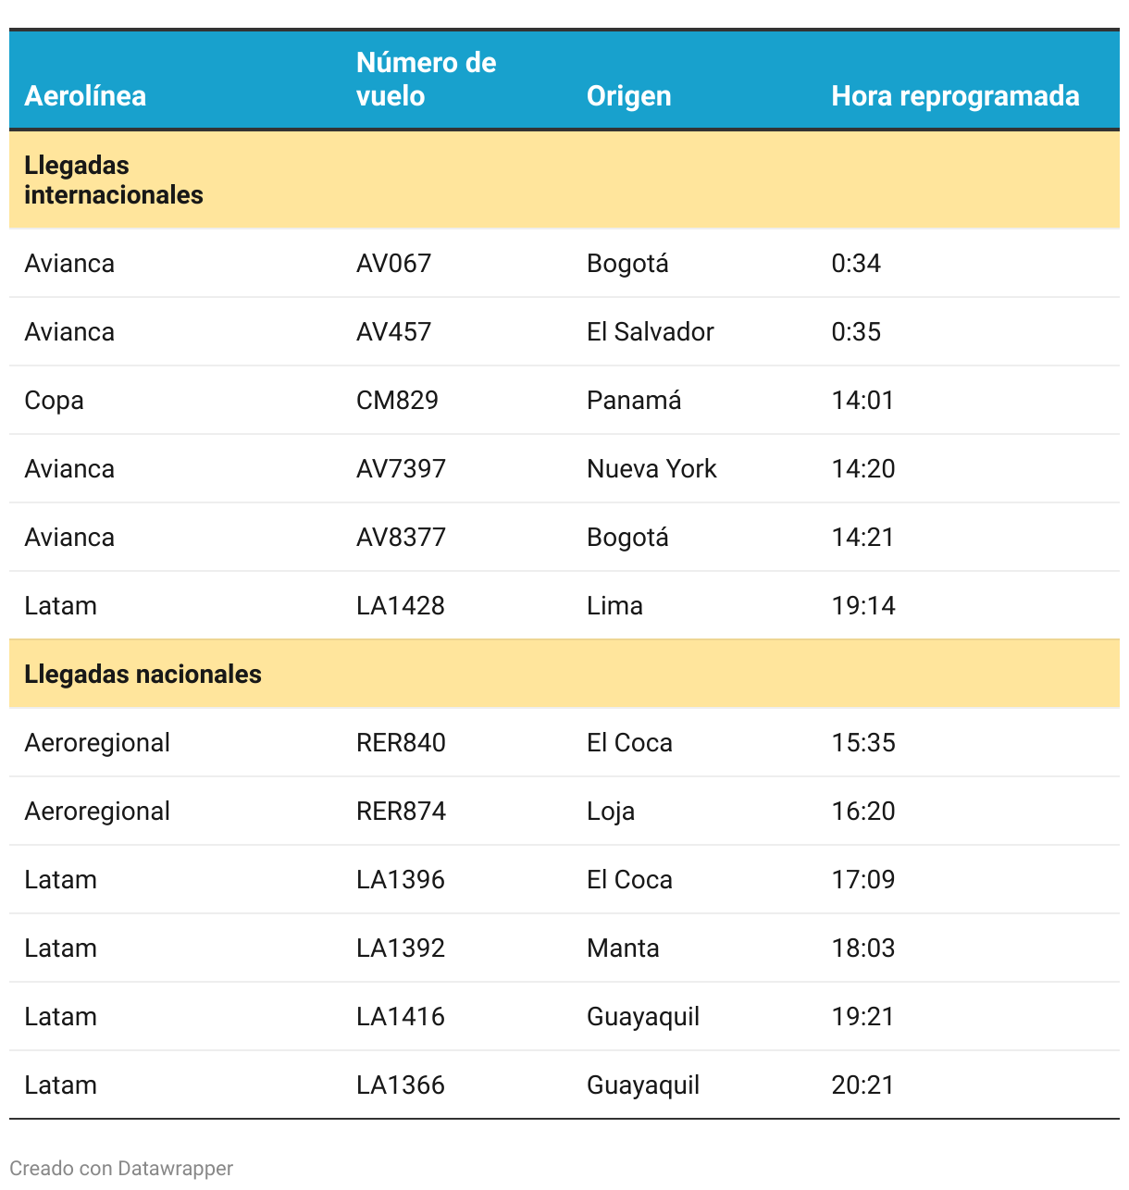
Task: Select flight number AV067 cell
Action: [393, 264]
